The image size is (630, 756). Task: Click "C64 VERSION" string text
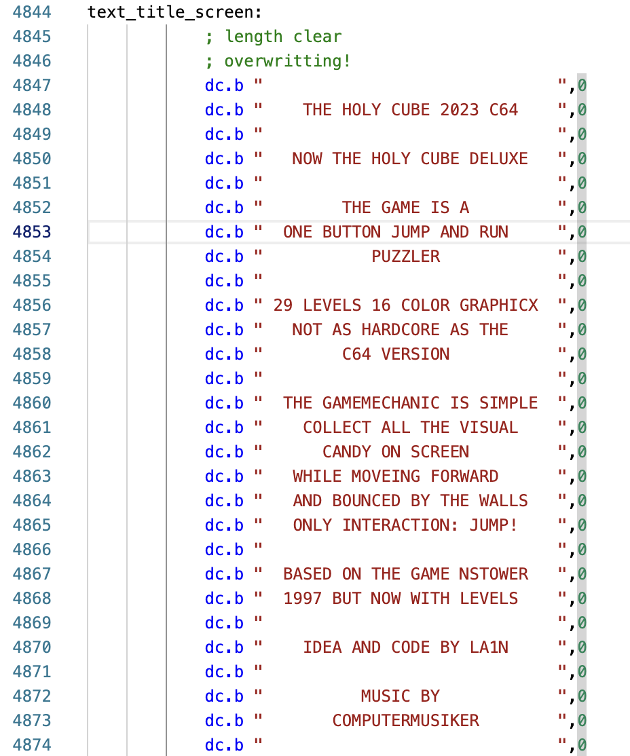(395, 354)
